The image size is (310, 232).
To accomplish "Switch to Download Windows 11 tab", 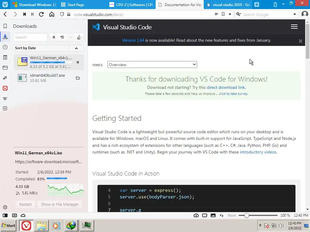I will (x=34, y=5).
